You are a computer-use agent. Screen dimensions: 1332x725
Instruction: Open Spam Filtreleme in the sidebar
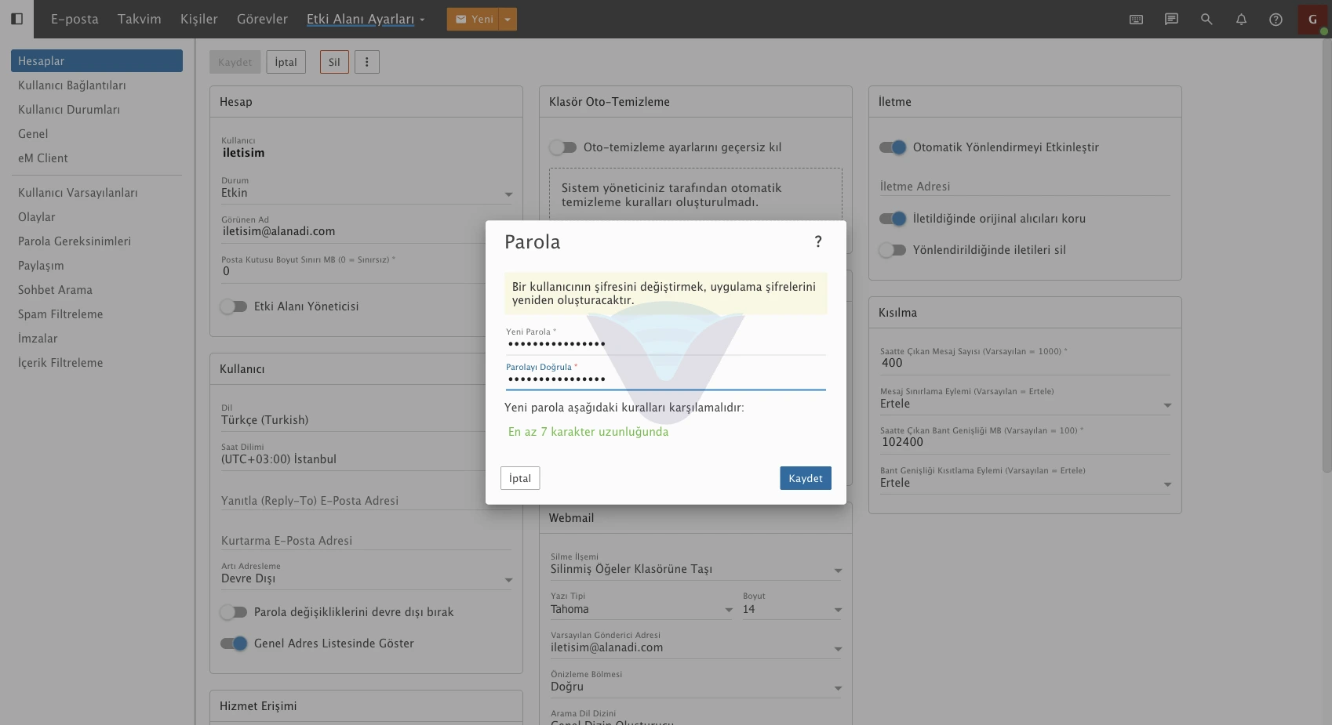(60, 314)
